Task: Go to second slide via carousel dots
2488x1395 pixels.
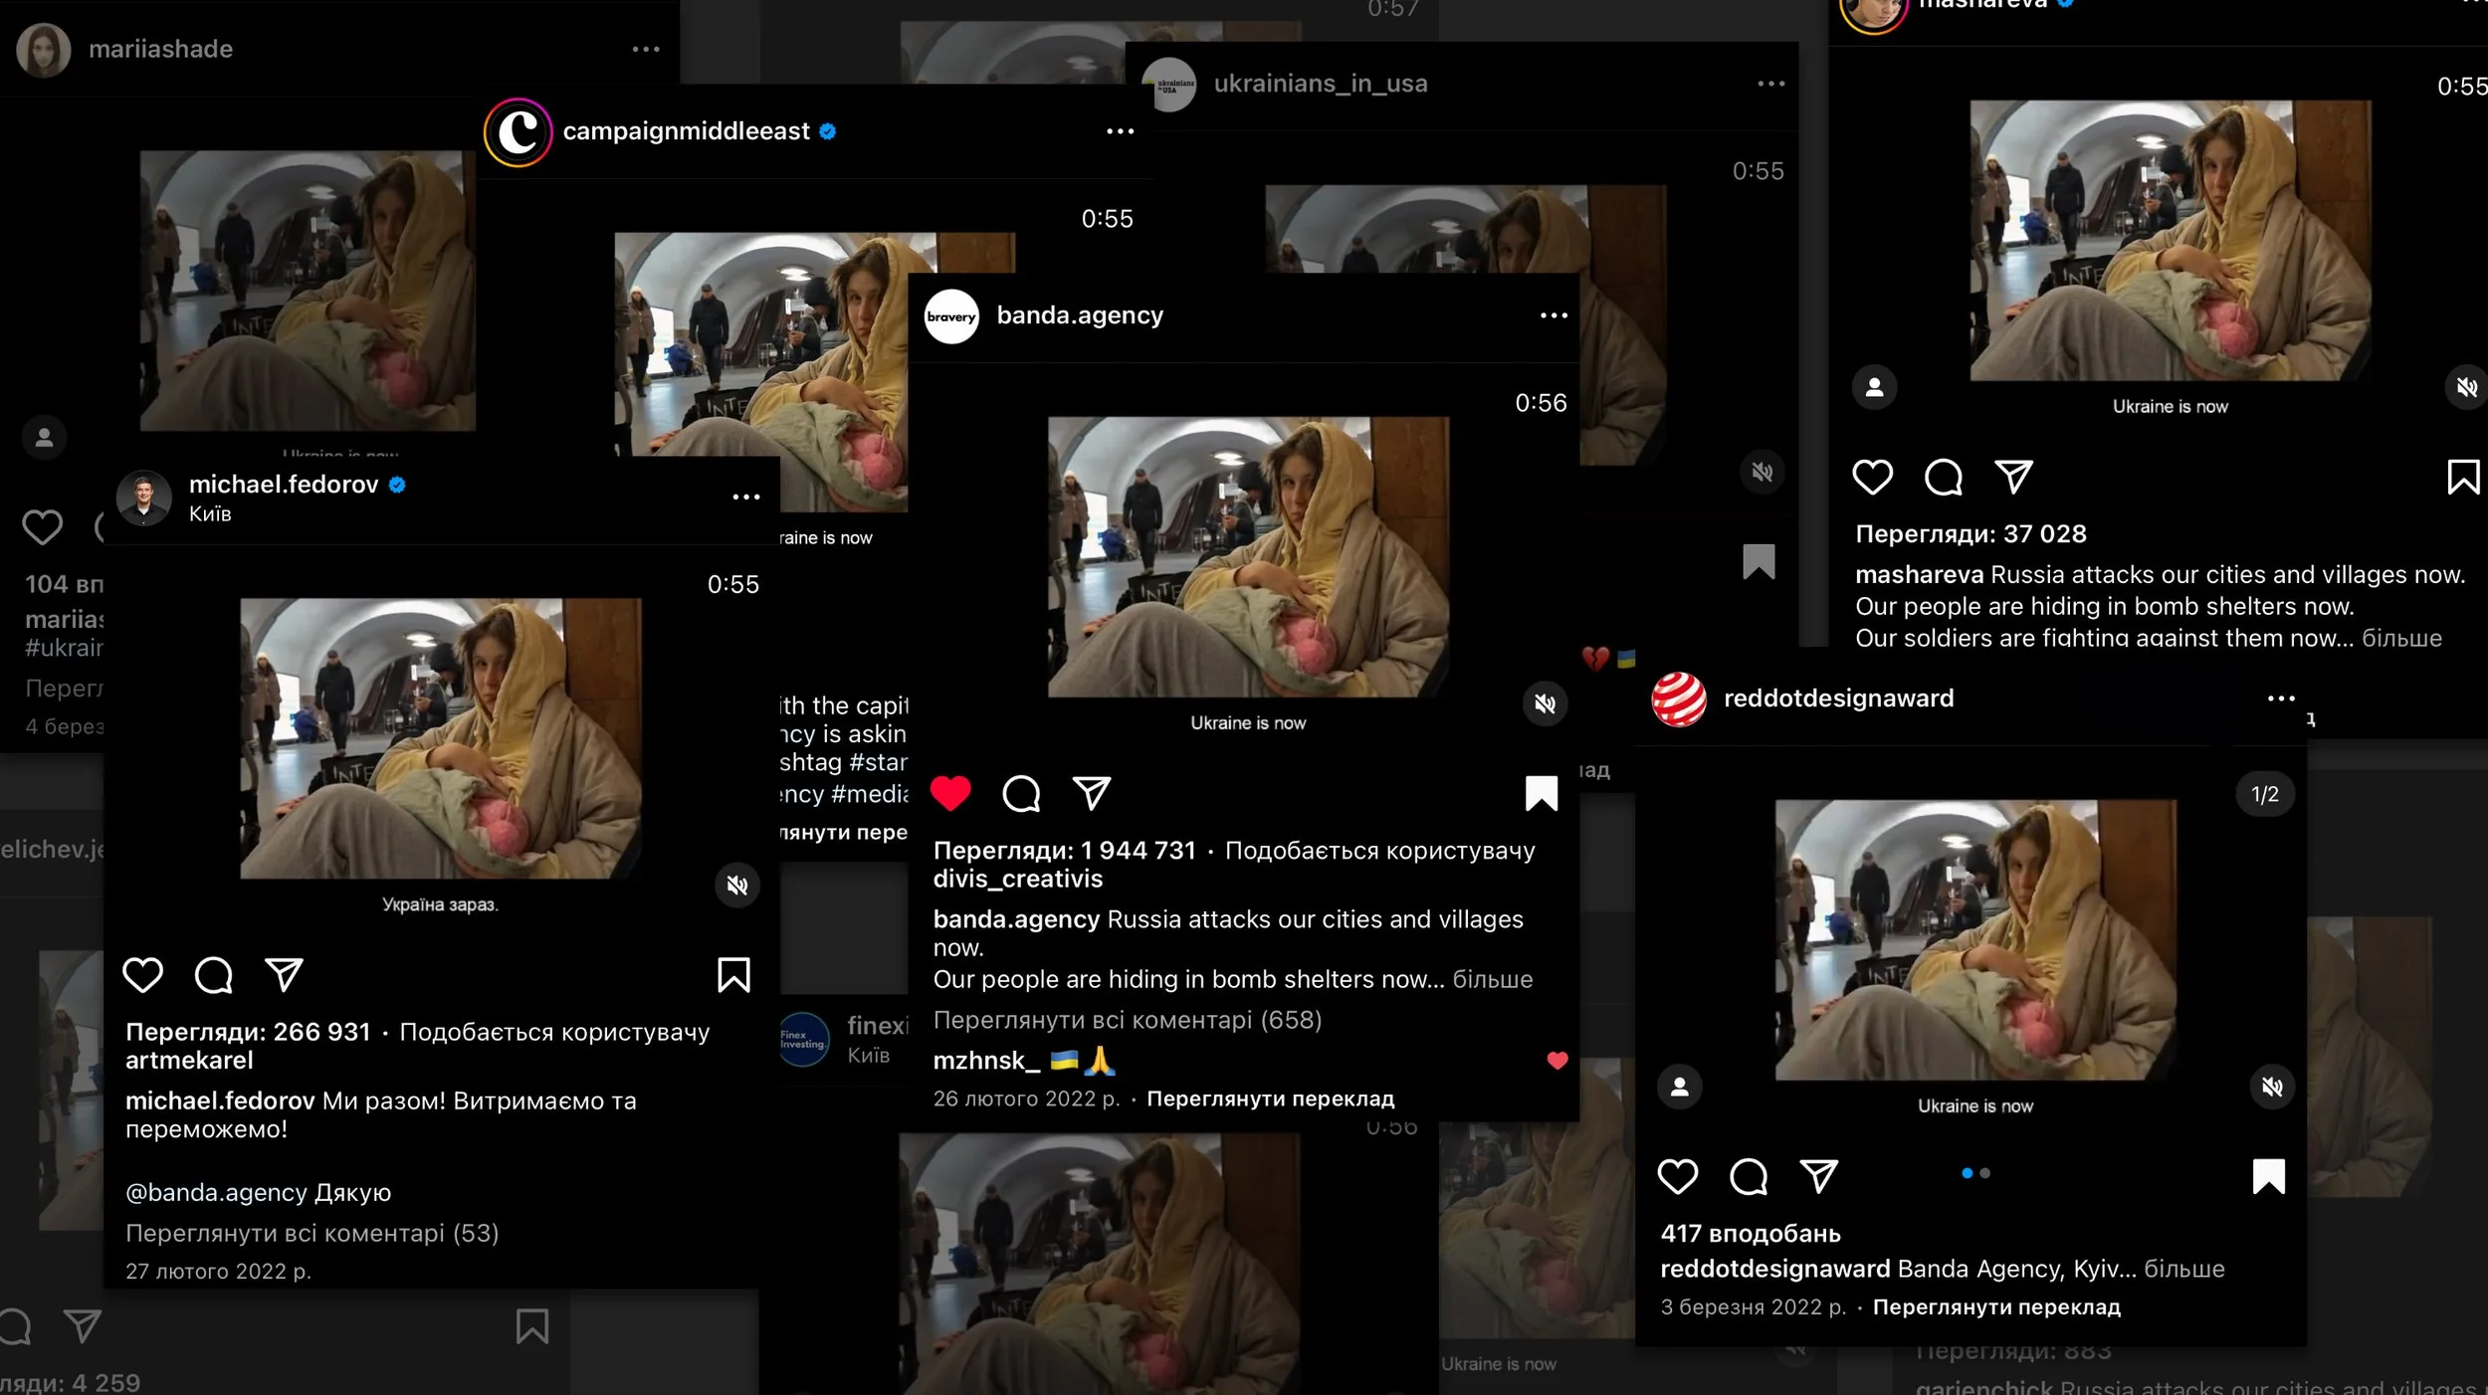Action: tap(1985, 1173)
